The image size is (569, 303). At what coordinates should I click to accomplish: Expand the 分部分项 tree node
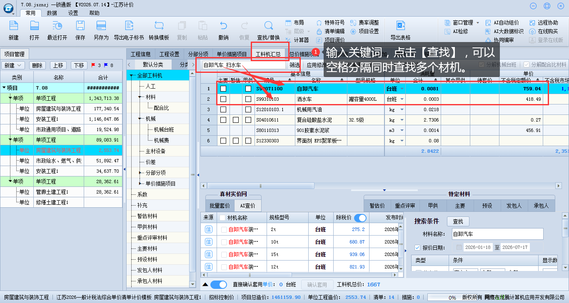coord(140,173)
